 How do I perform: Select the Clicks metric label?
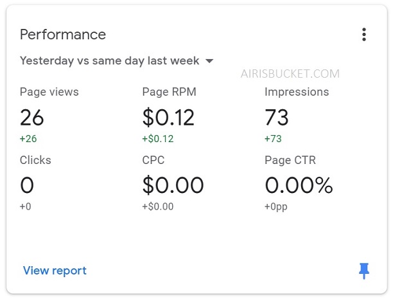[35, 160]
